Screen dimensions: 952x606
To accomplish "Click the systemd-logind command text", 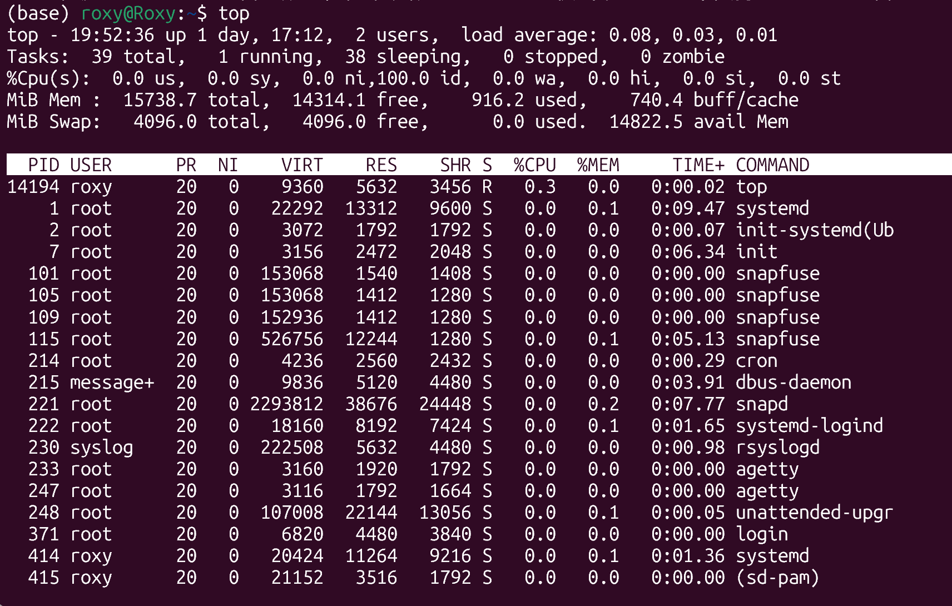I will (809, 426).
